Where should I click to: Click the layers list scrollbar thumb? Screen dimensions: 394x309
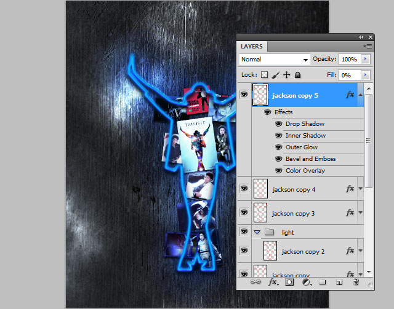coord(368,141)
